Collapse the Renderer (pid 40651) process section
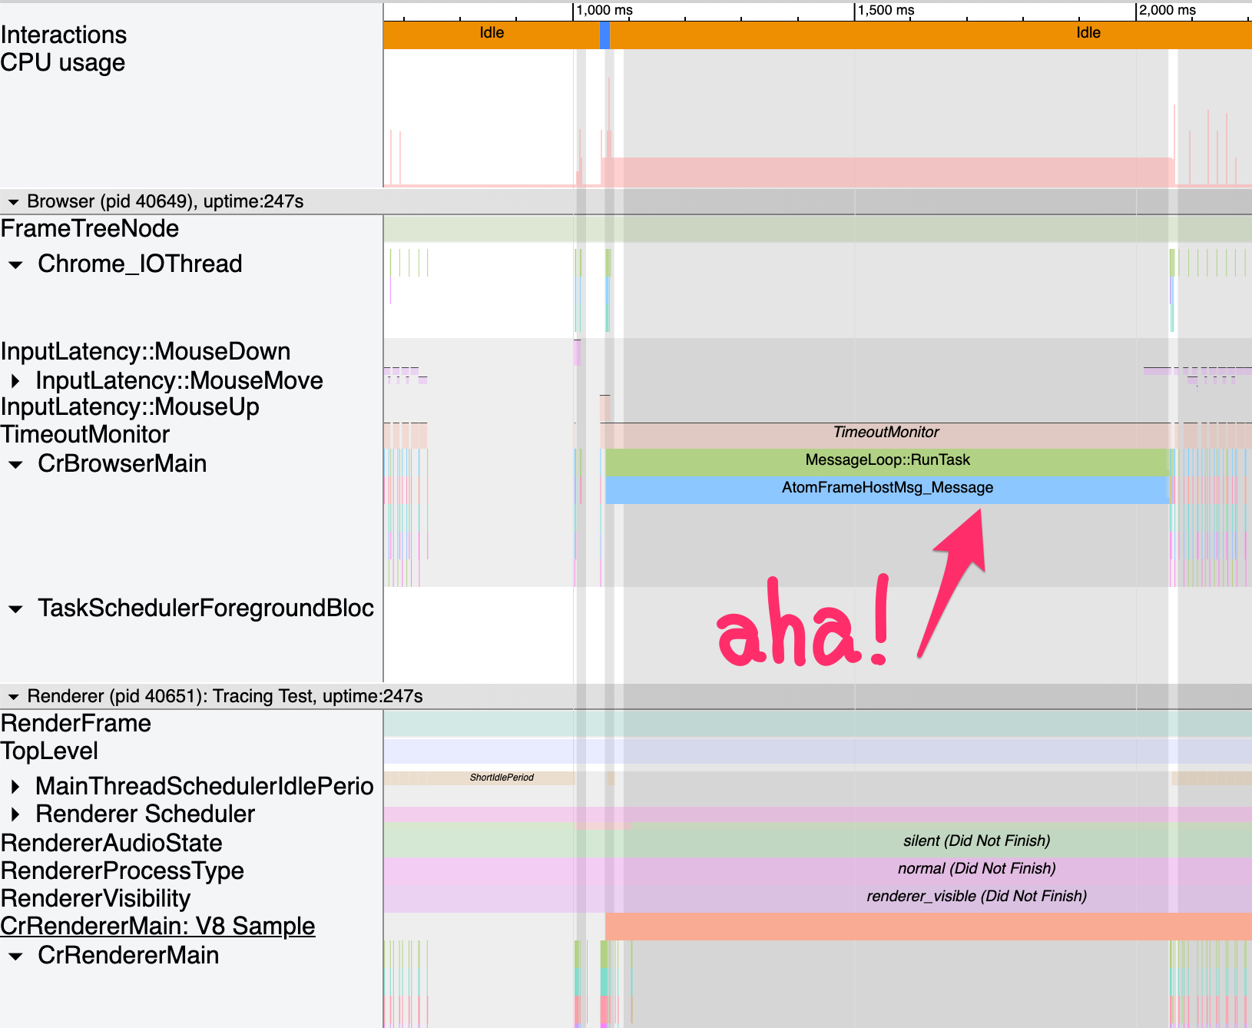The width and height of the screenshot is (1252, 1028). 13,697
